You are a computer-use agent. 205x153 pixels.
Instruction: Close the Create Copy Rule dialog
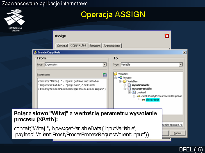coord(184,52)
